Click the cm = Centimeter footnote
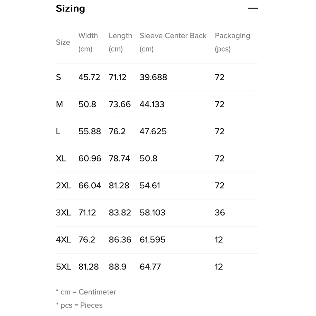This screenshot has width=316, height=316. point(86,292)
